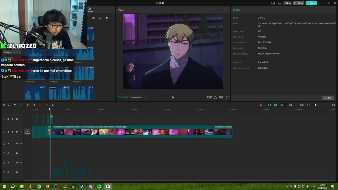Switch media view with the grid icon
This screenshot has width=338, height=190.
click(94, 18)
